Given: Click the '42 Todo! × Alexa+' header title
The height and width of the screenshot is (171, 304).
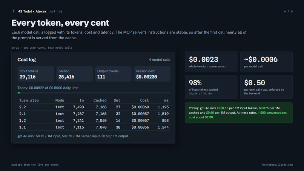Looking at the screenshot, I should click(32, 11).
